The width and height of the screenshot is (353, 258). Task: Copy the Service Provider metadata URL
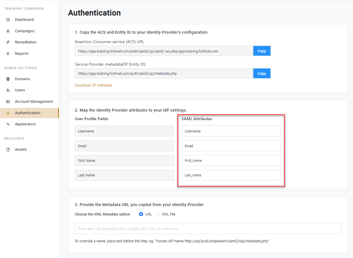[x=261, y=73]
